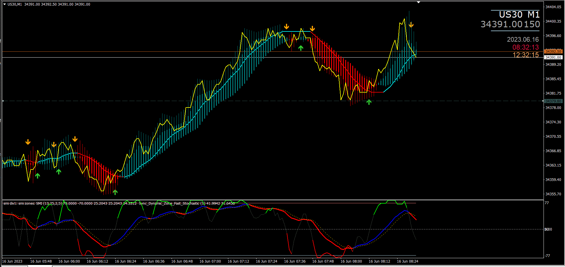Image resolution: width=565 pixels, height=267 pixels.
Task: Select the first green up arrow near 05:48
Action: (x=38, y=176)
